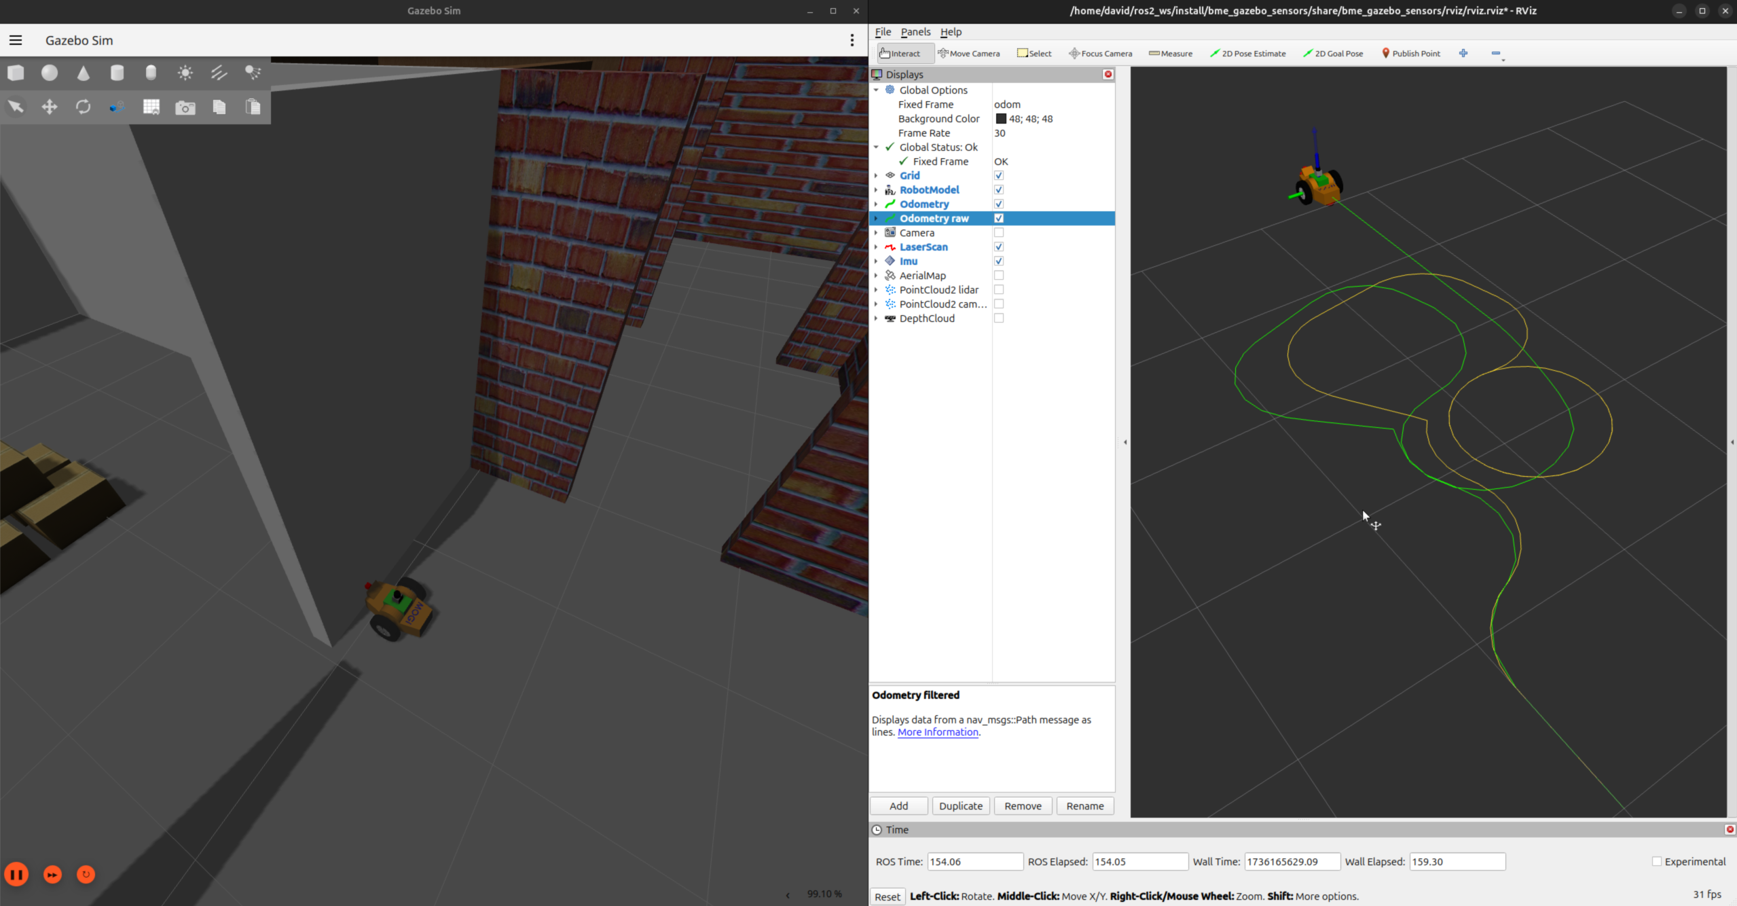Activate the 2D Goal Pose tool
This screenshot has height=906, width=1737.
pos(1332,54)
